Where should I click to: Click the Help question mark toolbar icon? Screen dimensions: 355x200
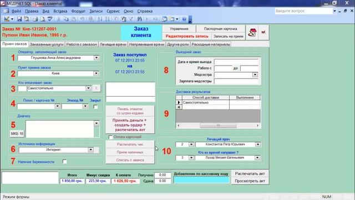[184, 19]
